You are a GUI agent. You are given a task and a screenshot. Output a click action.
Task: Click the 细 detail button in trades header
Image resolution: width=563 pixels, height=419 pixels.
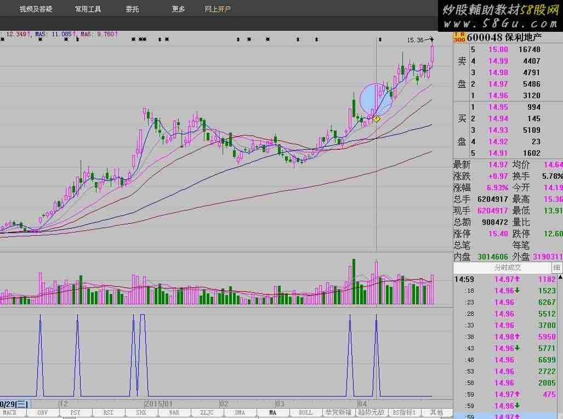[557, 268]
